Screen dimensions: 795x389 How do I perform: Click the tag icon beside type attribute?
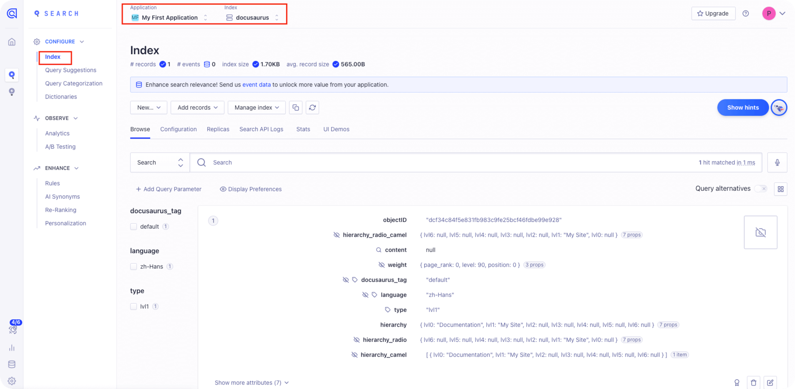387,310
